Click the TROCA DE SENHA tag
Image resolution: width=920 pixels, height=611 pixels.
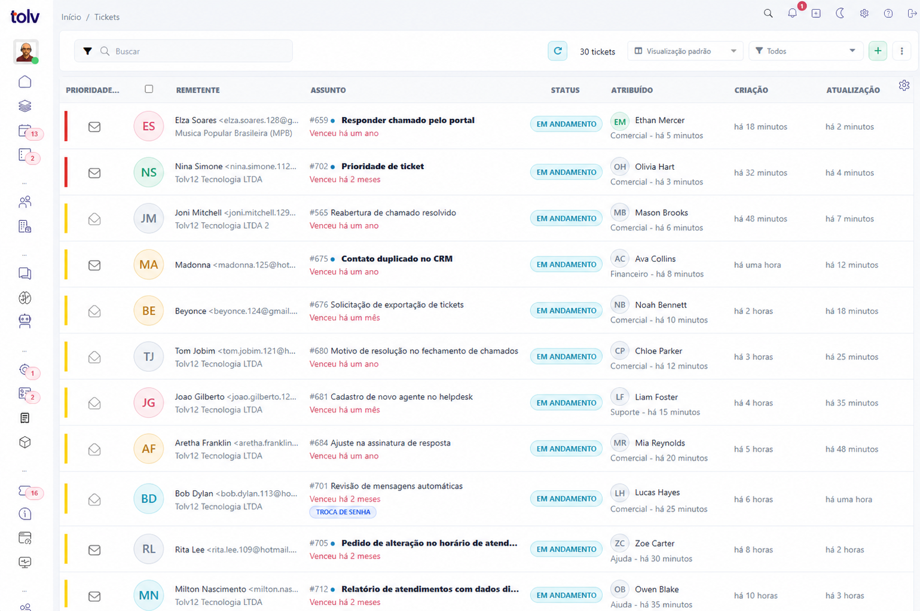point(343,512)
